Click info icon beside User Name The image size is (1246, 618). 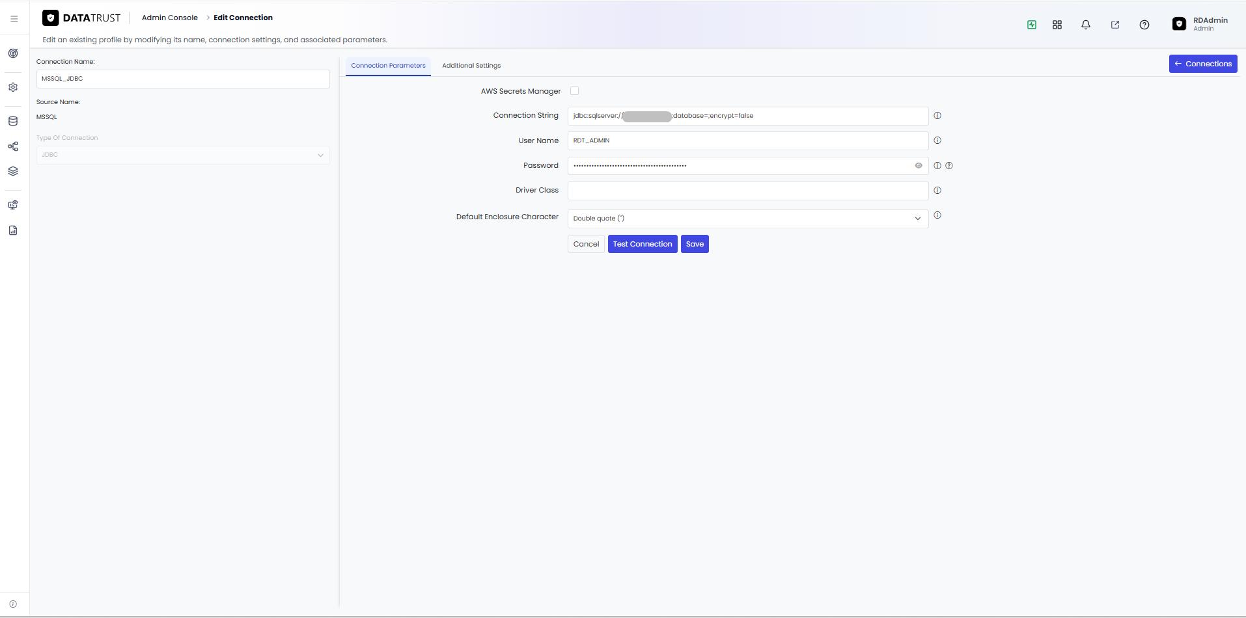(x=937, y=141)
